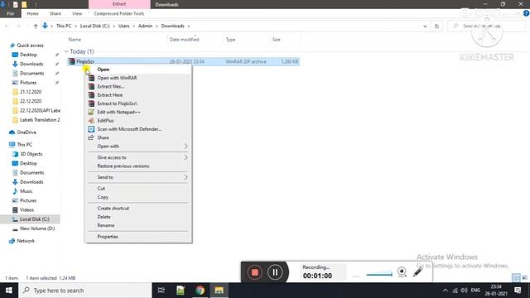Click the Extract contextual tab header
Image resolution: width=530 pixels, height=298 pixels.
(119, 4)
